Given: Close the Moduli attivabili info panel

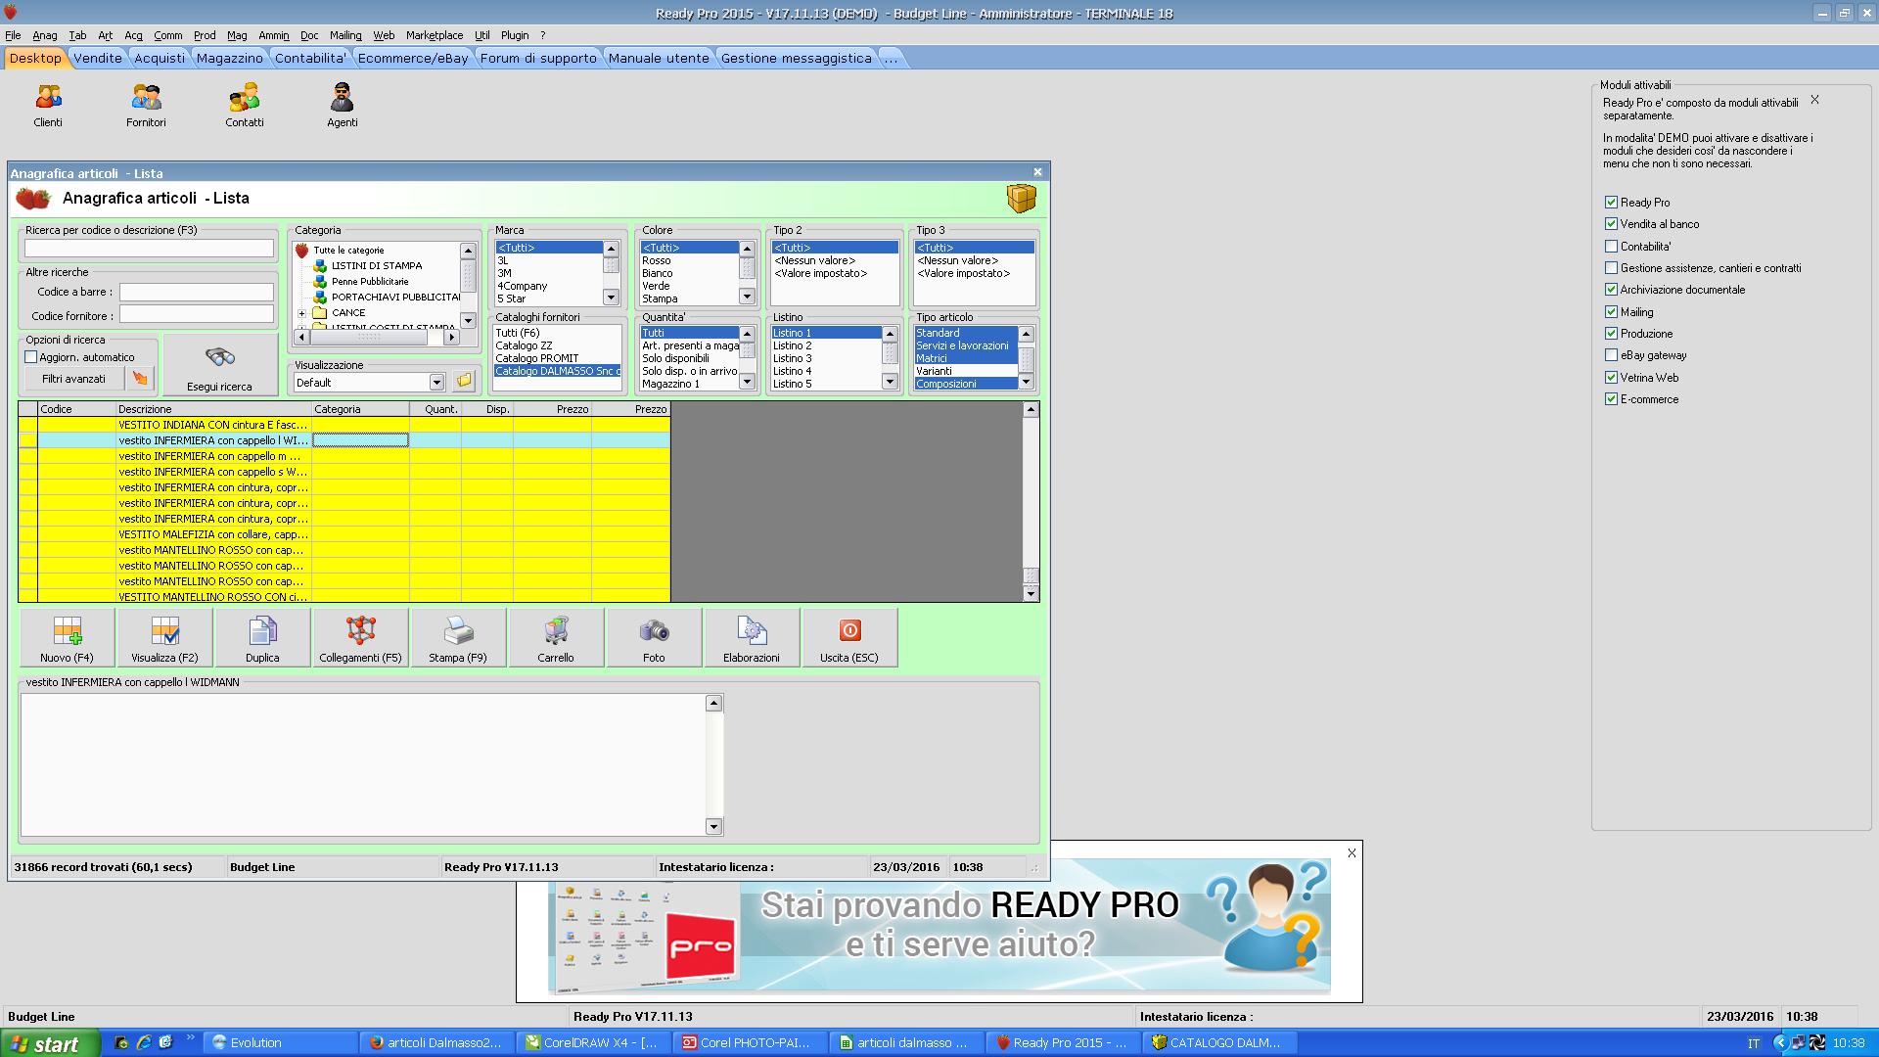Looking at the screenshot, I should click(1814, 100).
